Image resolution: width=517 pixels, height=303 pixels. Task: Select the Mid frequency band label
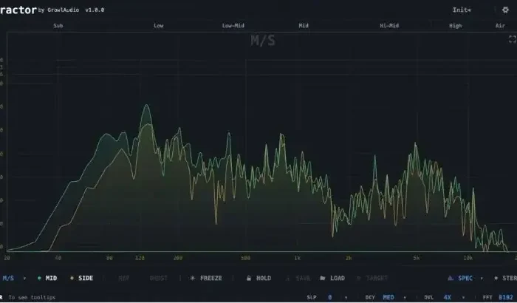304,26
